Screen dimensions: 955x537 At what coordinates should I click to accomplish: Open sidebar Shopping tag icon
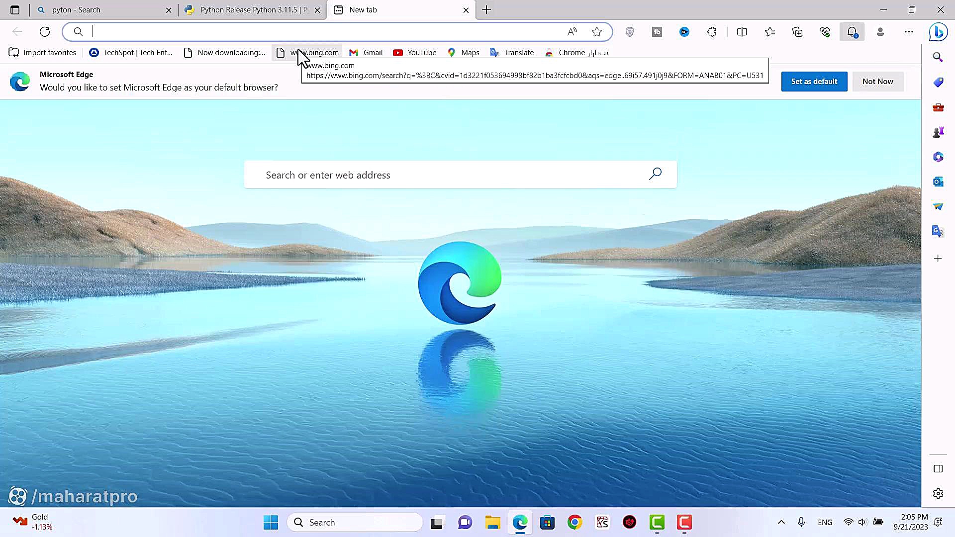[x=938, y=82]
